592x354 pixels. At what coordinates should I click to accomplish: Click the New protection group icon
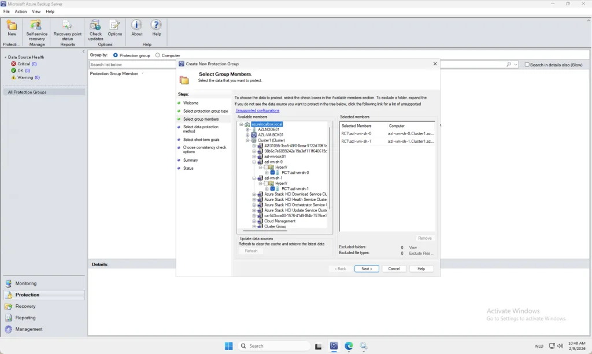point(12,25)
